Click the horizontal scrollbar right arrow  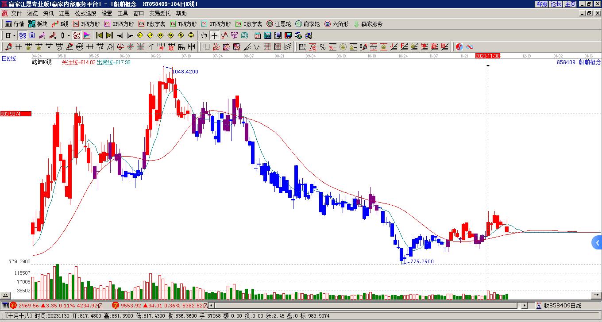pos(525,306)
